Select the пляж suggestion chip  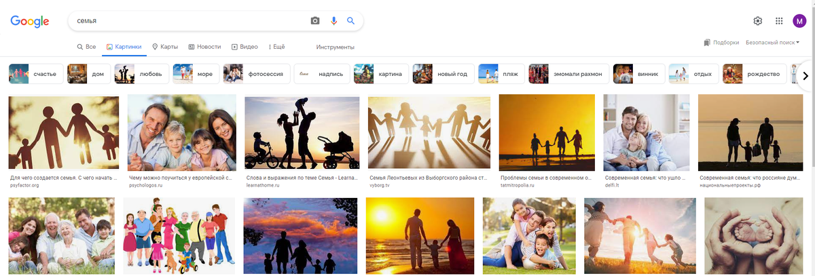tap(501, 73)
